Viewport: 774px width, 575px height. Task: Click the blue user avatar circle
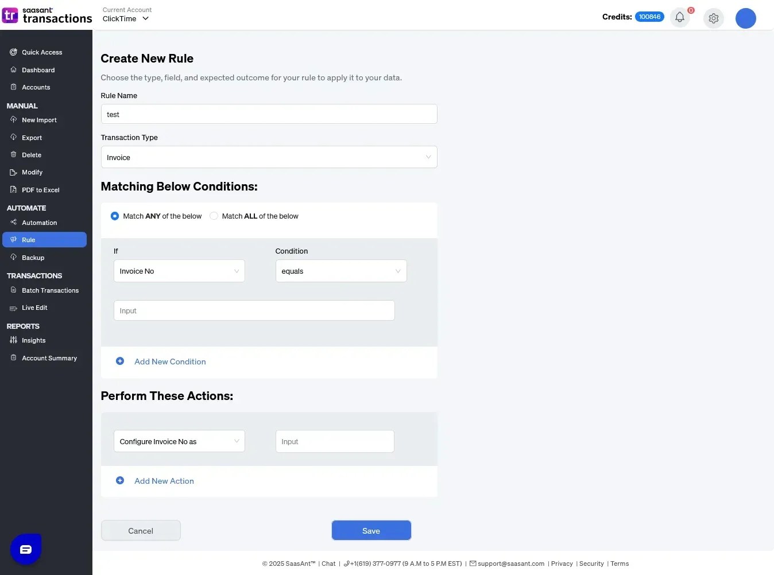745,18
